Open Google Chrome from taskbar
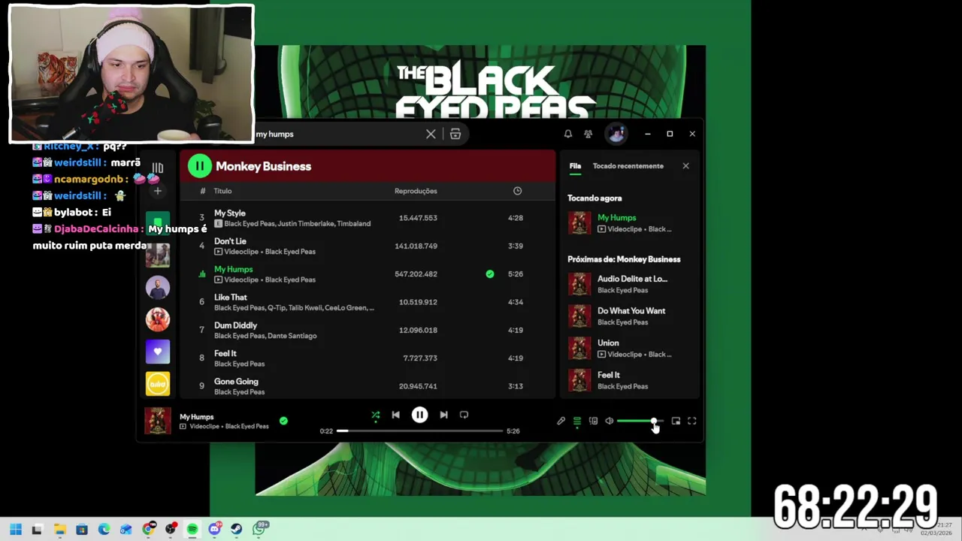 pos(148,529)
